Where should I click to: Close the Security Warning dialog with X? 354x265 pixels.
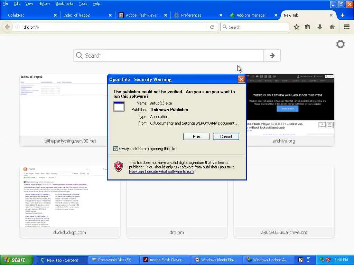pyautogui.click(x=241, y=79)
